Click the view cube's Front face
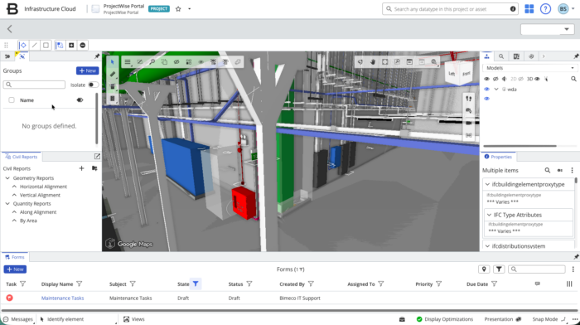 click(466, 74)
